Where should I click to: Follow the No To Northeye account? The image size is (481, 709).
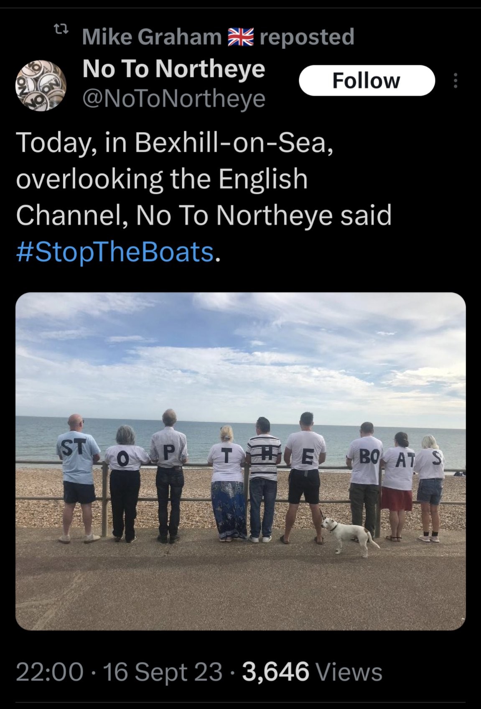pyautogui.click(x=367, y=80)
